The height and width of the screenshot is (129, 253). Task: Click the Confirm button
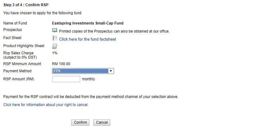[80, 122]
